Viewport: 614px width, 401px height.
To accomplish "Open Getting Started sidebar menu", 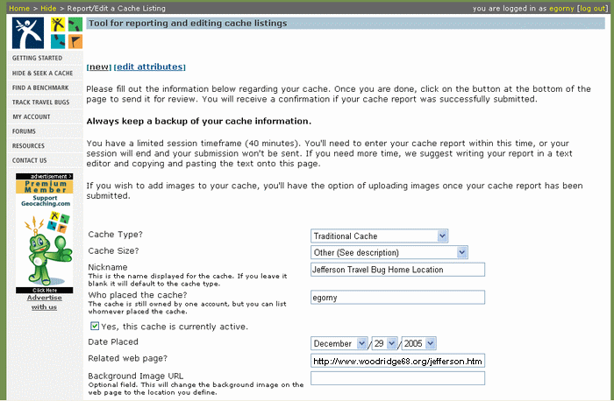I will (37, 58).
